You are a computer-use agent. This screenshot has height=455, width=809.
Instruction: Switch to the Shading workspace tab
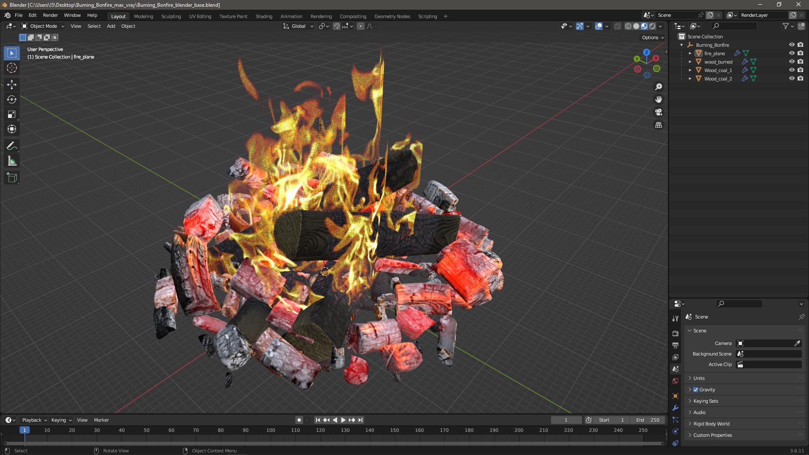(264, 16)
